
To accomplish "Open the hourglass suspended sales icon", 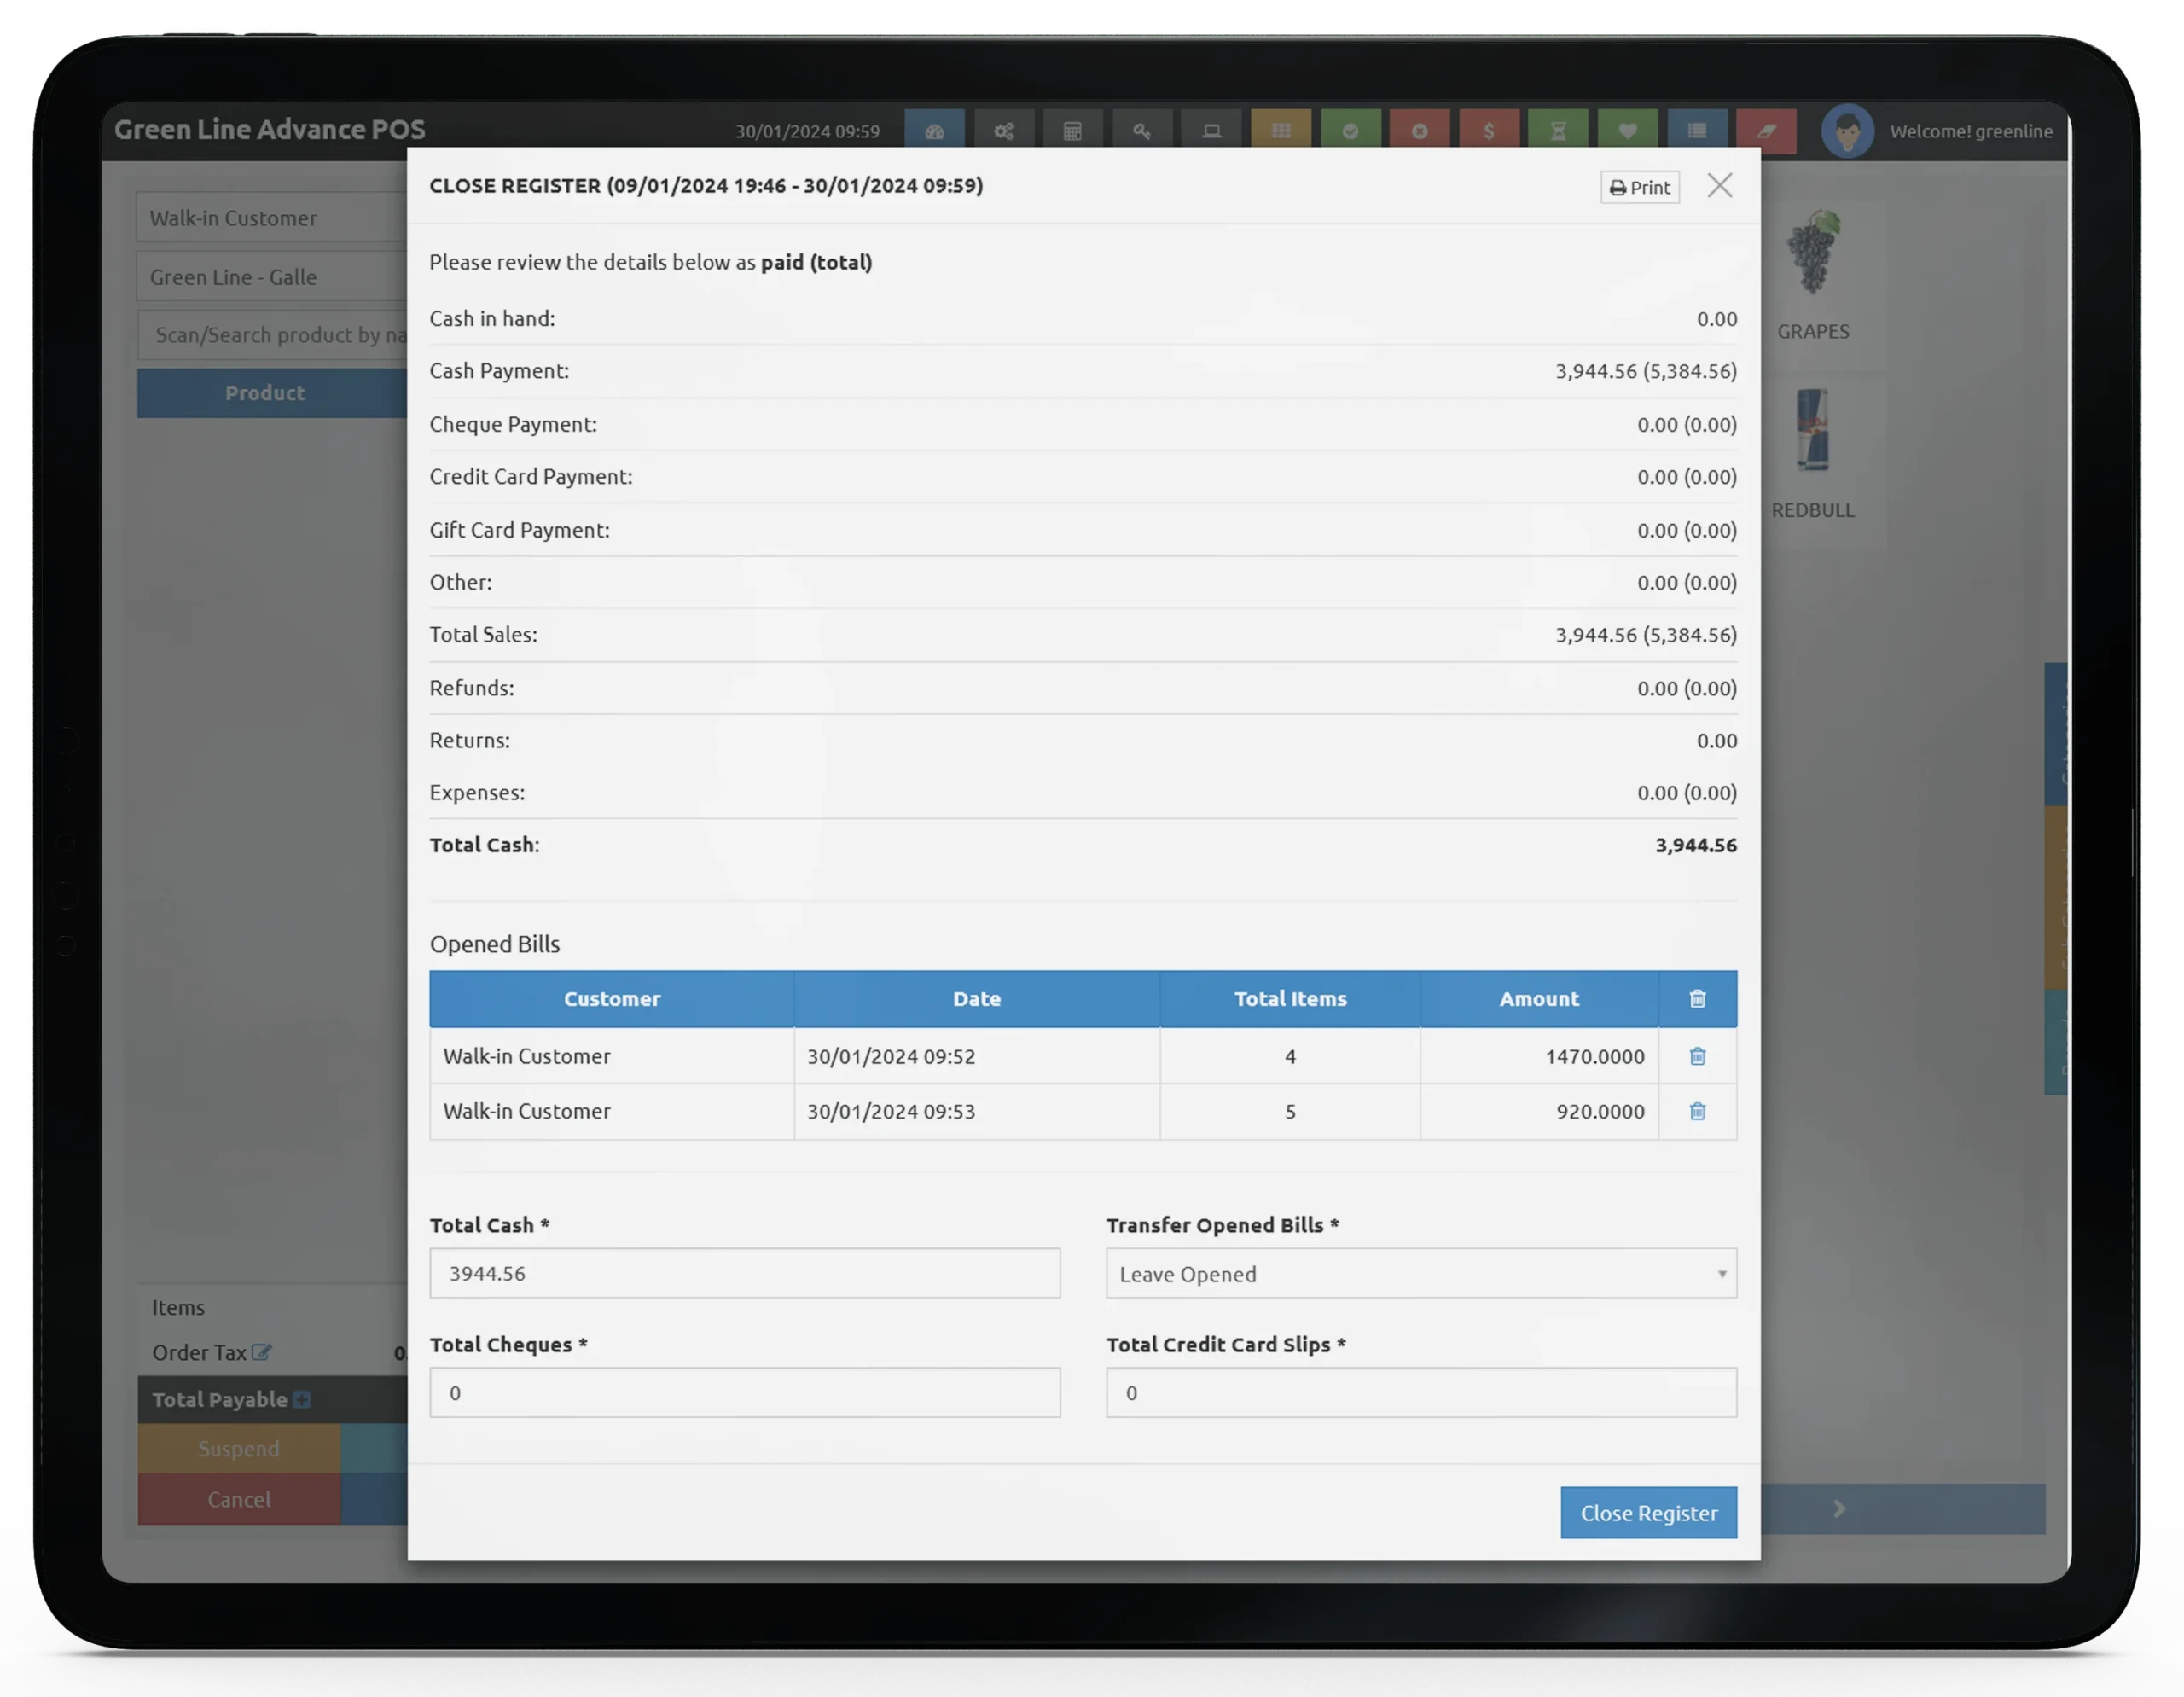I will (1558, 130).
